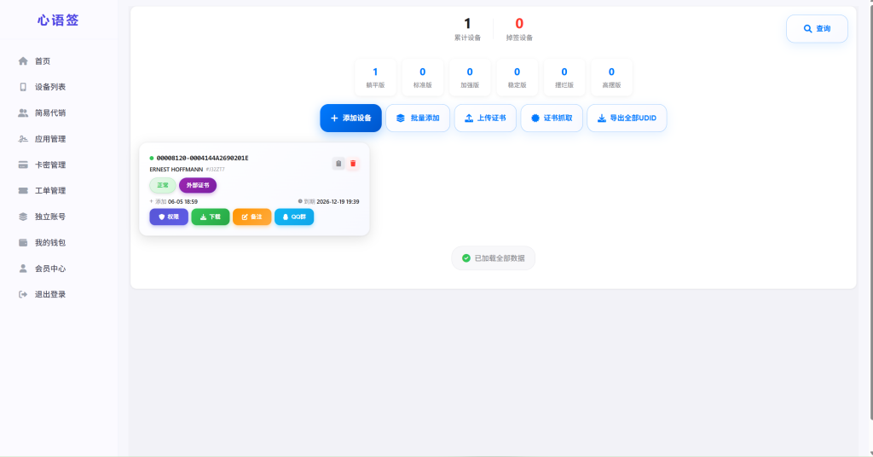Click the 证书抓取 button label
Viewport: 873px width, 457px height.
click(558, 118)
